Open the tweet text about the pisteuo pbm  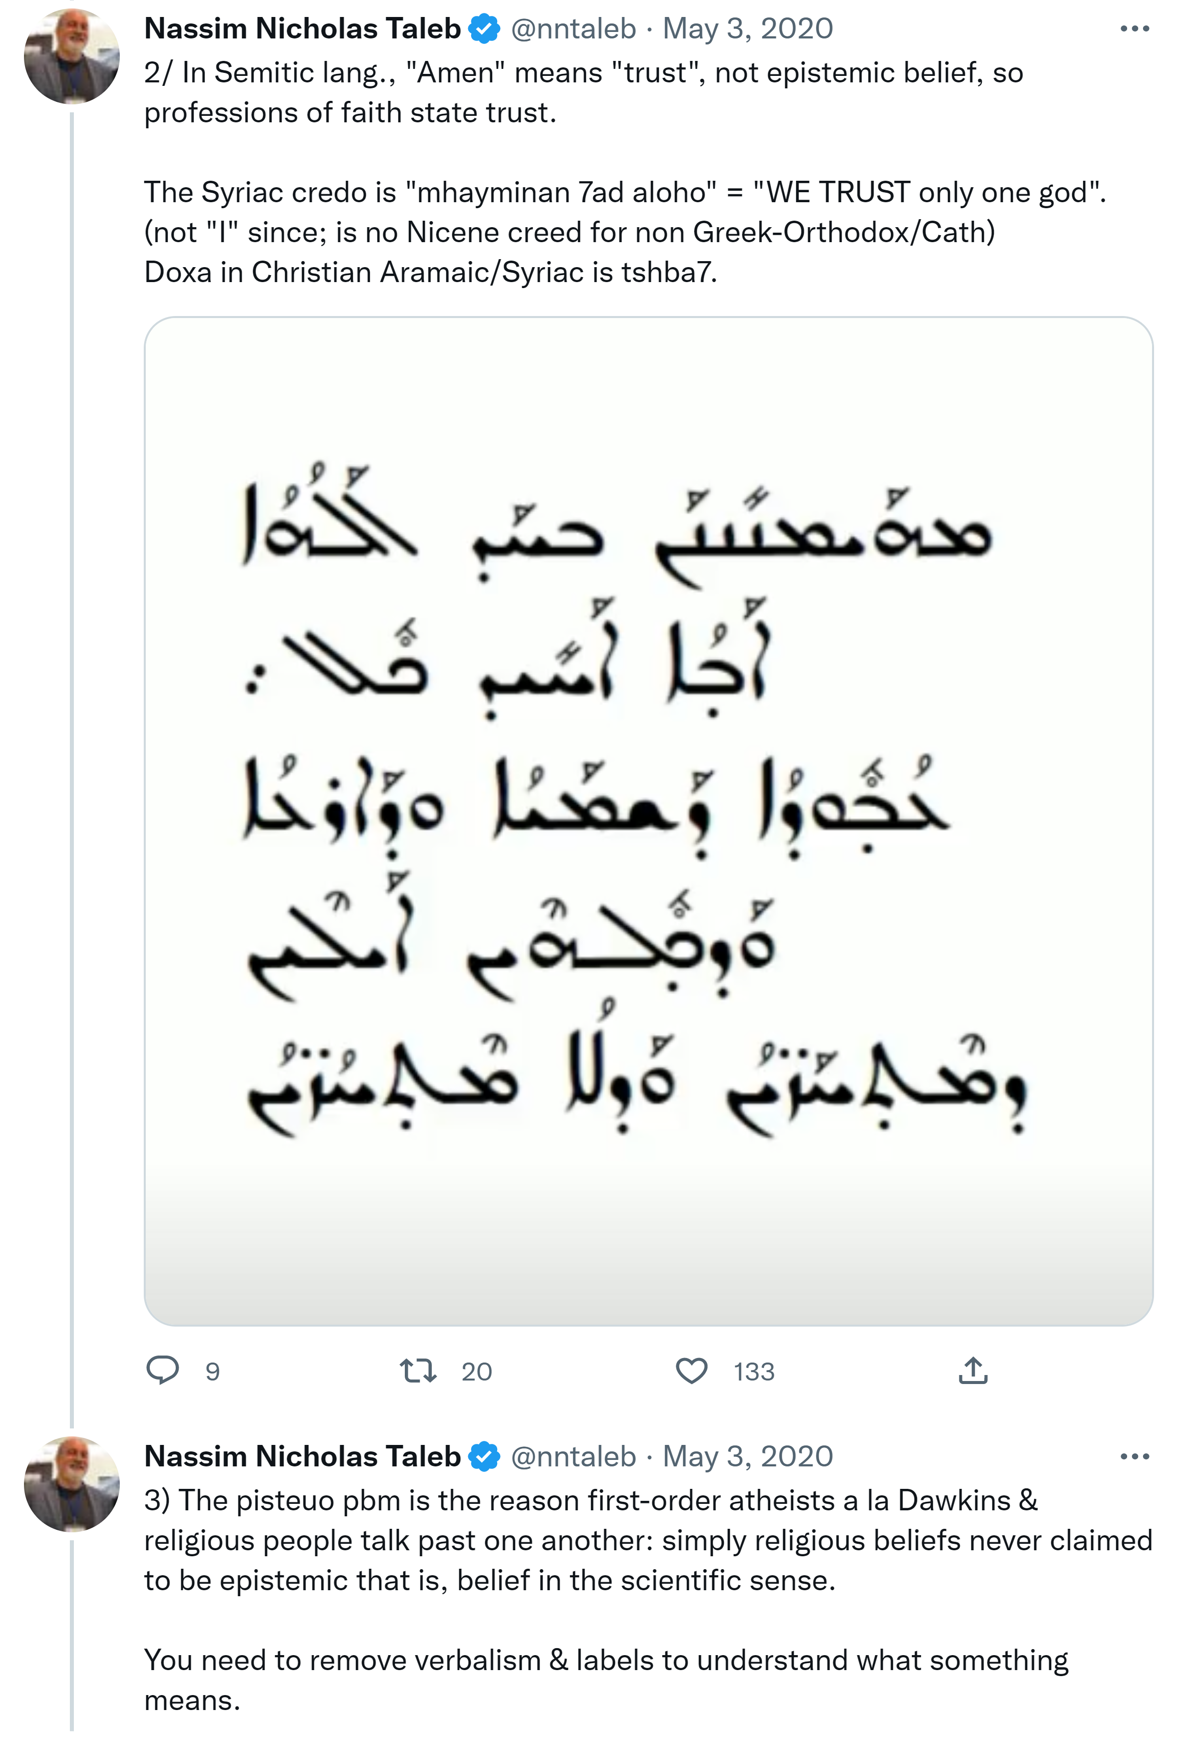tap(591, 1540)
